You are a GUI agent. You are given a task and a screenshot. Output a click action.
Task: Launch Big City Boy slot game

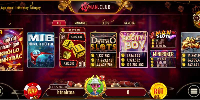pyautogui.click(x=133, y=49)
